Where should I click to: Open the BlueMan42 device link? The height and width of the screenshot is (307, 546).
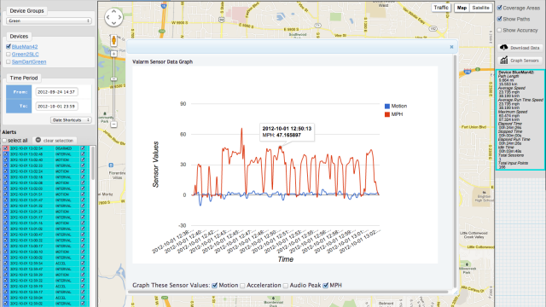(25, 47)
